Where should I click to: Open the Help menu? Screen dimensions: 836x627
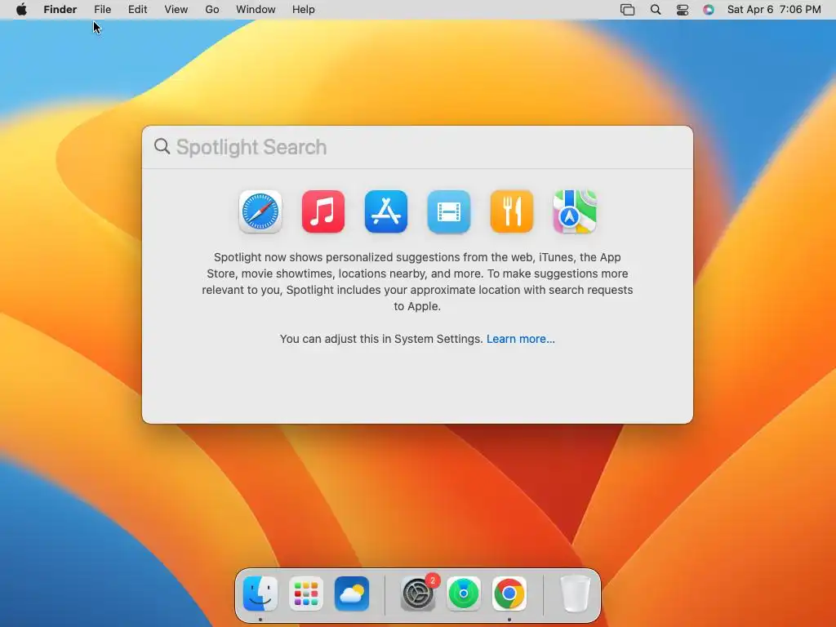coord(304,10)
